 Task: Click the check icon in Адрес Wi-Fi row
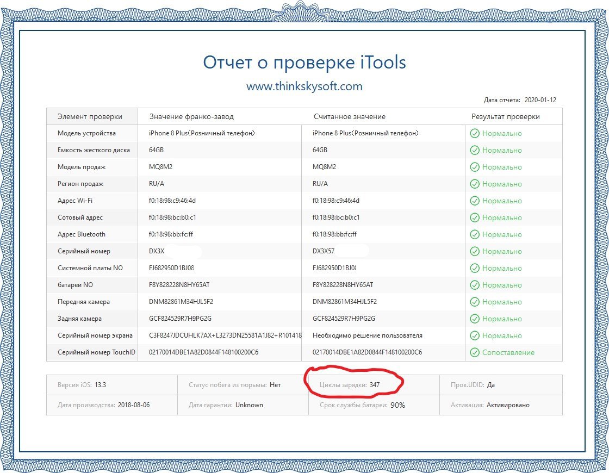[475, 201]
